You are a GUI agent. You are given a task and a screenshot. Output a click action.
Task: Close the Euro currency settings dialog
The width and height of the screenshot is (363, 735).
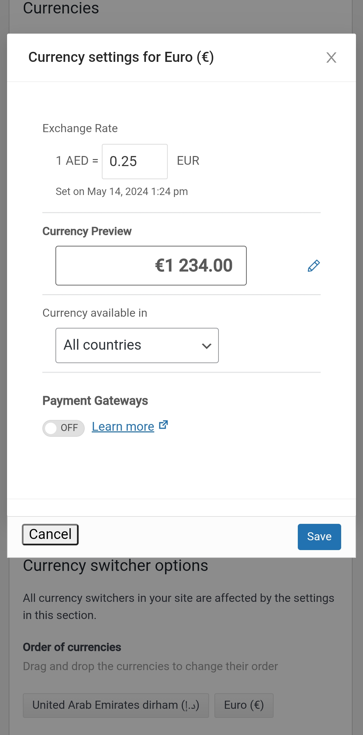click(331, 57)
